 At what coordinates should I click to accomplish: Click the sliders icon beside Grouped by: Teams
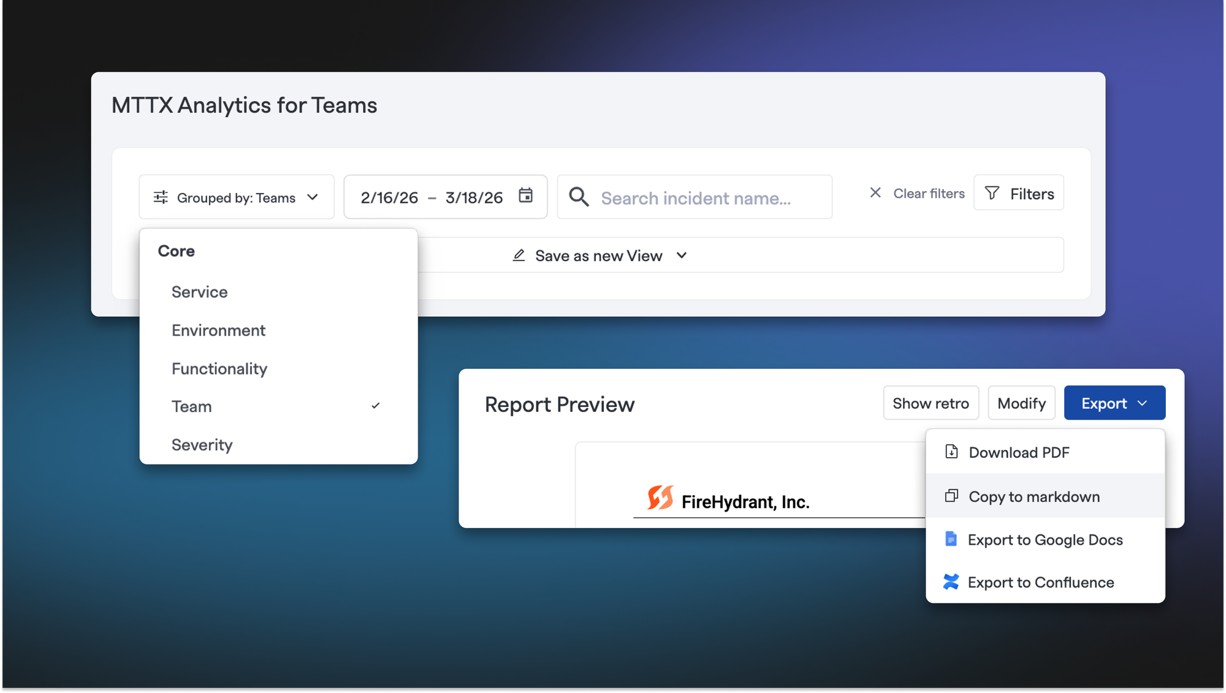[x=161, y=197]
